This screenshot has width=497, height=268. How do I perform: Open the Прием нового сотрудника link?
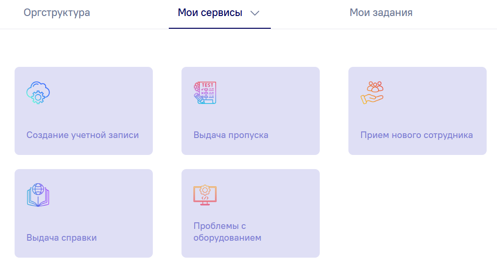pyautogui.click(x=417, y=135)
